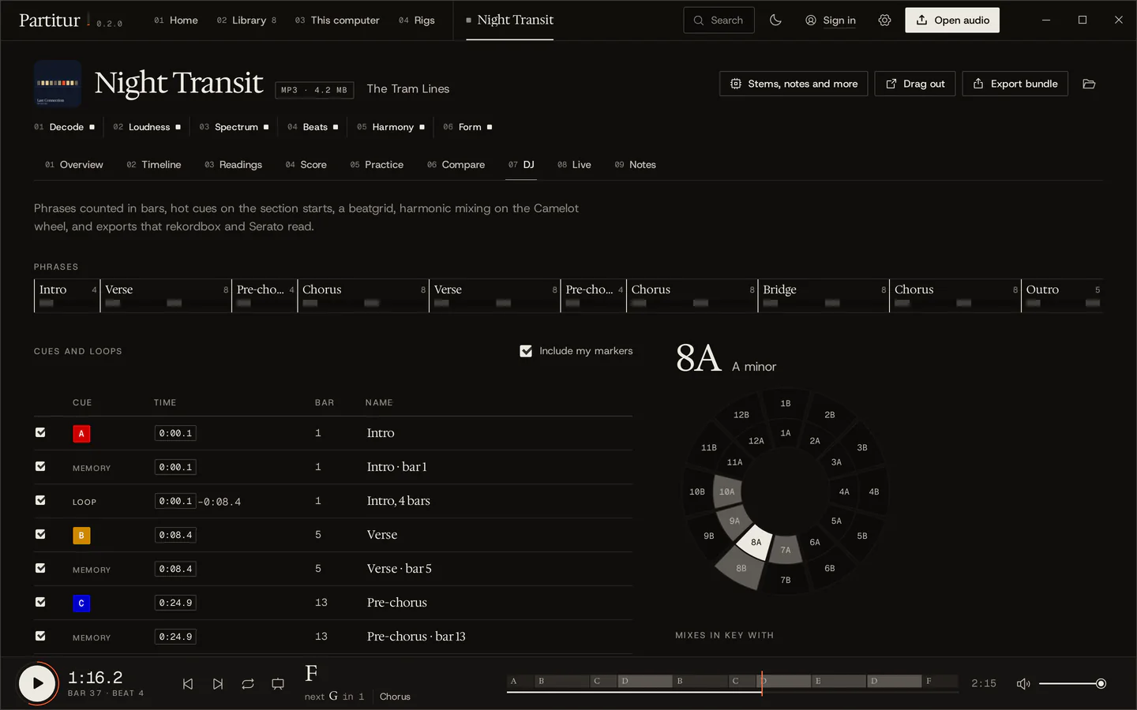Uncheck the Verse · bar 5 memory cue

(x=40, y=568)
